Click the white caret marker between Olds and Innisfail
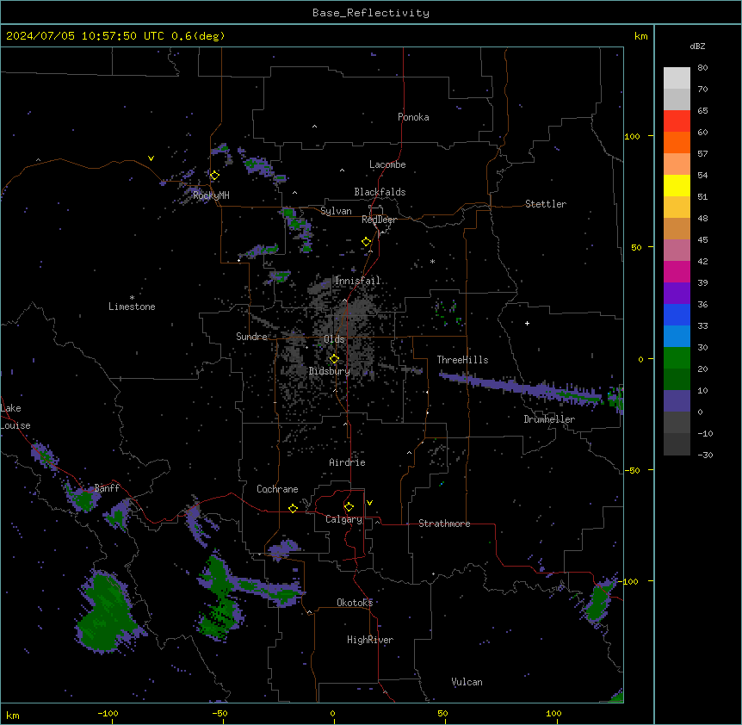Image resolution: width=742 pixels, height=725 pixels. (344, 301)
